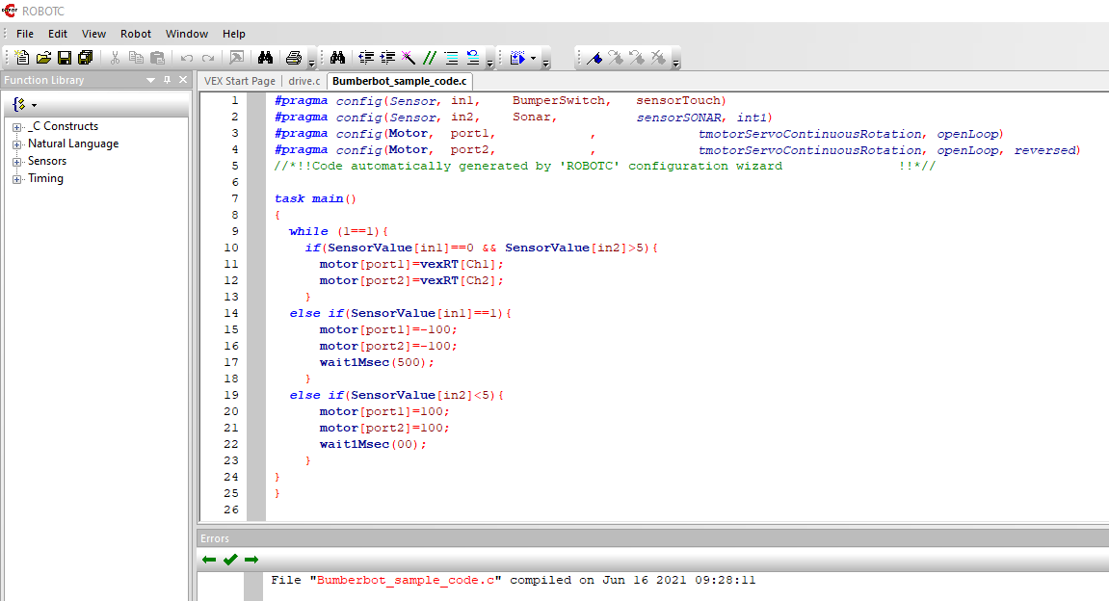This screenshot has height=601, width=1109.
Task: Click 'motor[port1]=vexRT[Ch1];' on line 11
Action: coord(411,265)
